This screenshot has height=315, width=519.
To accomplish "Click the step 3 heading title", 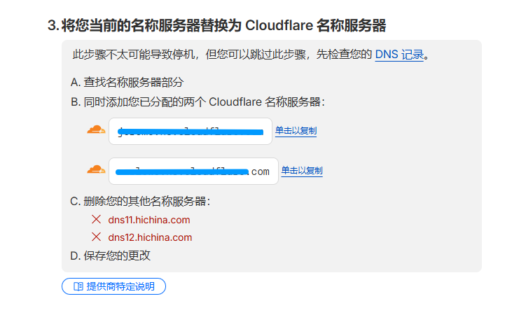I will pyautogui.click(x=216, y=26).
